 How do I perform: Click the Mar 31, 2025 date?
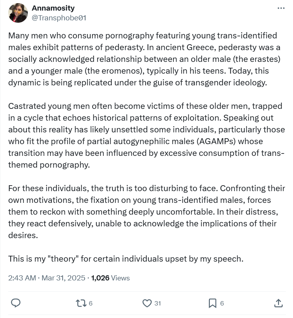[64, 278]
